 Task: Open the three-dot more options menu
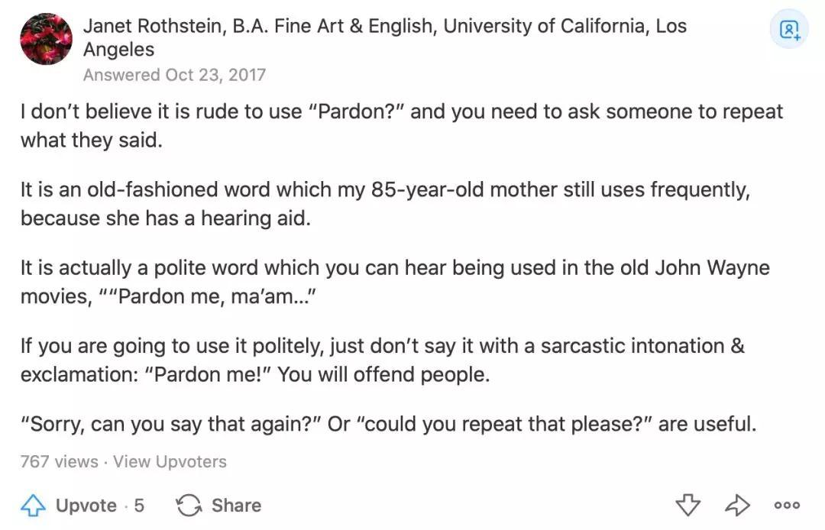point(787,505)
